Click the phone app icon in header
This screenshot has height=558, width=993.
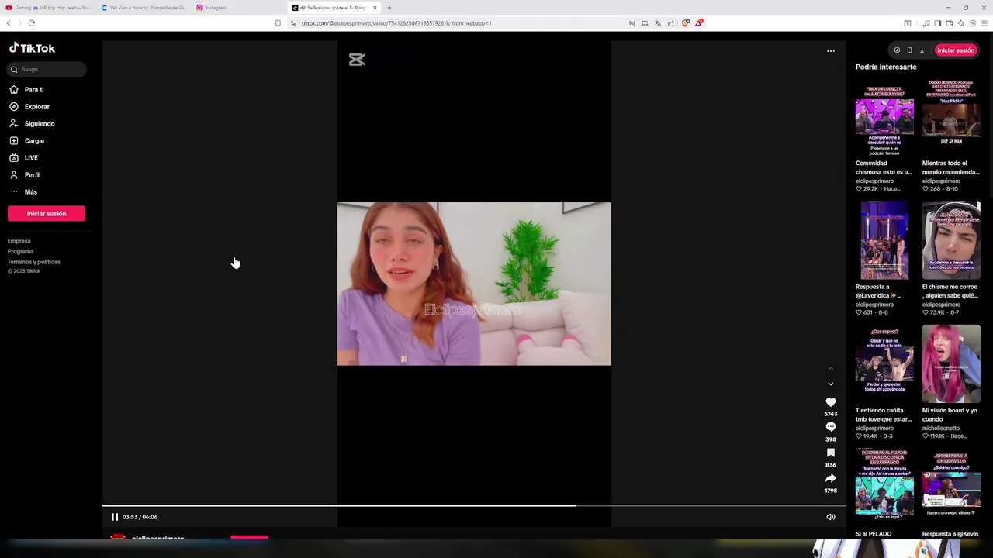click(909, 50)
